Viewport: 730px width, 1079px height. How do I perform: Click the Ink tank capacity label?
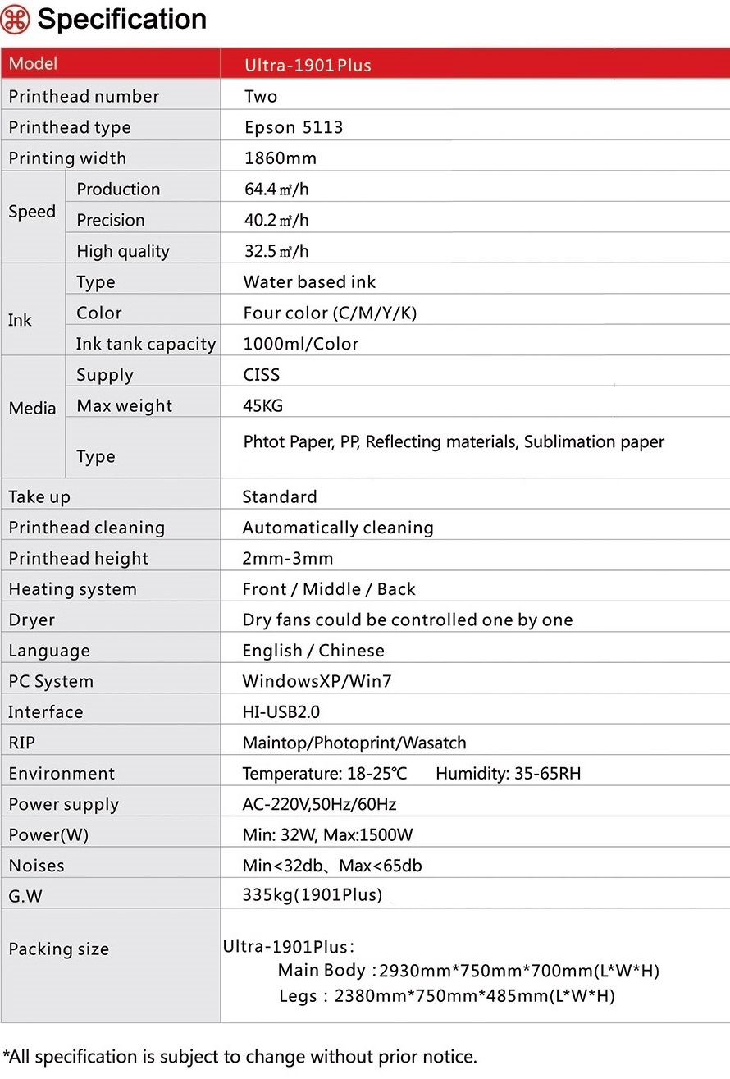[146, 344]
